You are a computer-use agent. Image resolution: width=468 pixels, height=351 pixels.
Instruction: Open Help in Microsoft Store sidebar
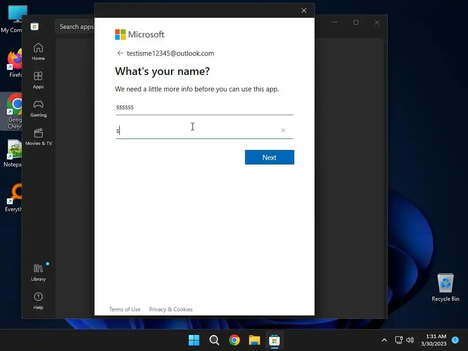[x=38, y=301]
